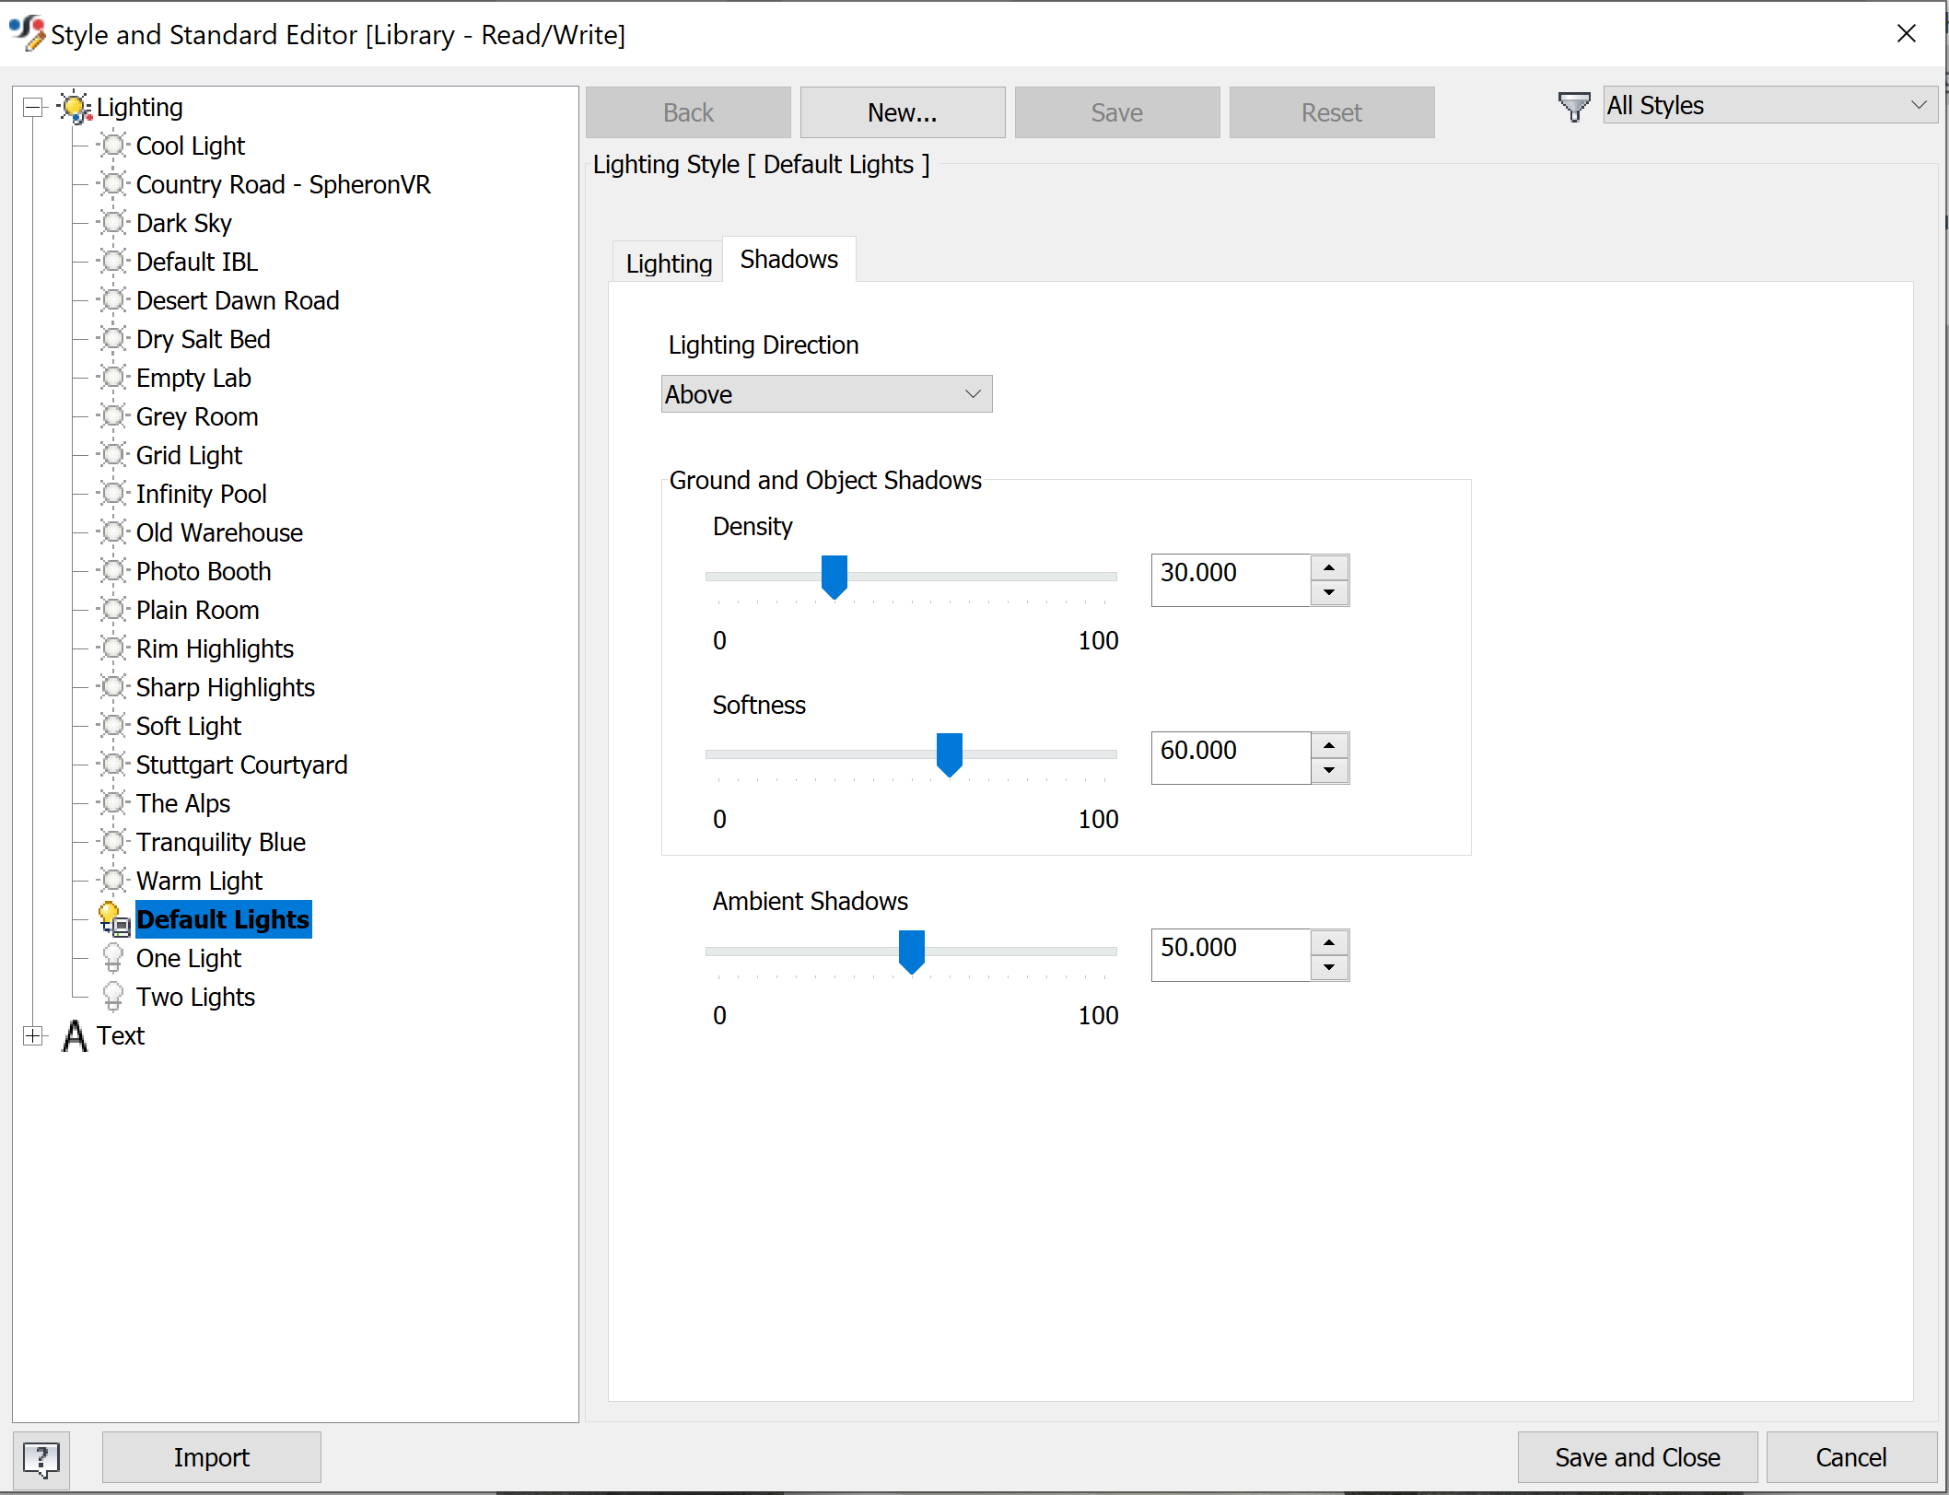Open the Lighting Direction dropdown

pyautogui.click(x=826, y=394)
